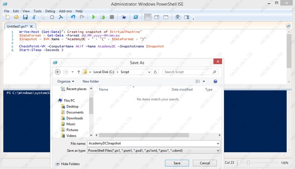Viewport: 295px width, 169px height.
Task: Go back in Save As dialog
Action: tap(58, 72)
